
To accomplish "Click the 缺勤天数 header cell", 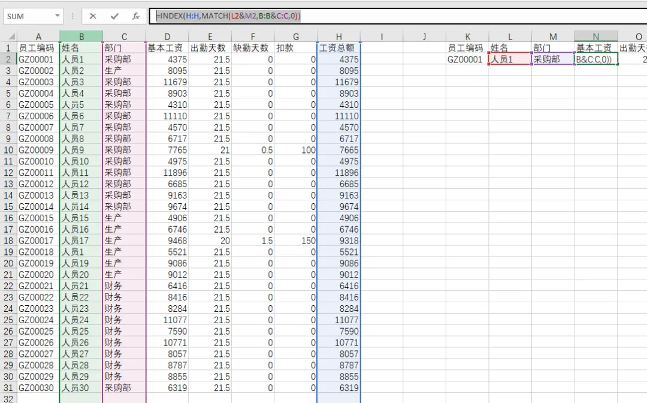I will (253, 48).
